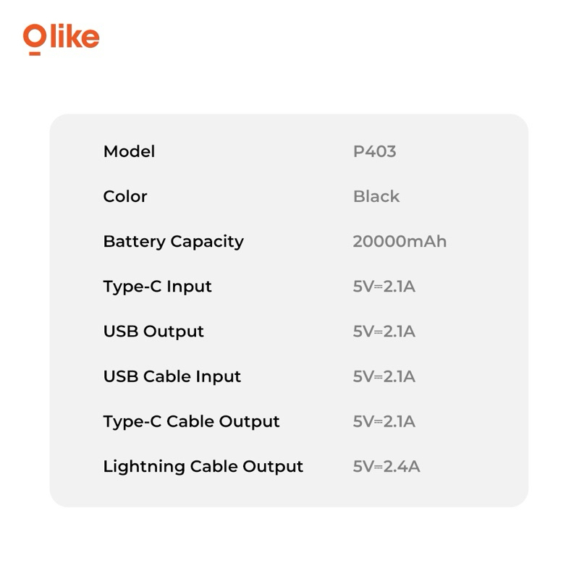Click the Type-C Input label
The height and width of the screenshot is (579, 579).
(157, 287)
